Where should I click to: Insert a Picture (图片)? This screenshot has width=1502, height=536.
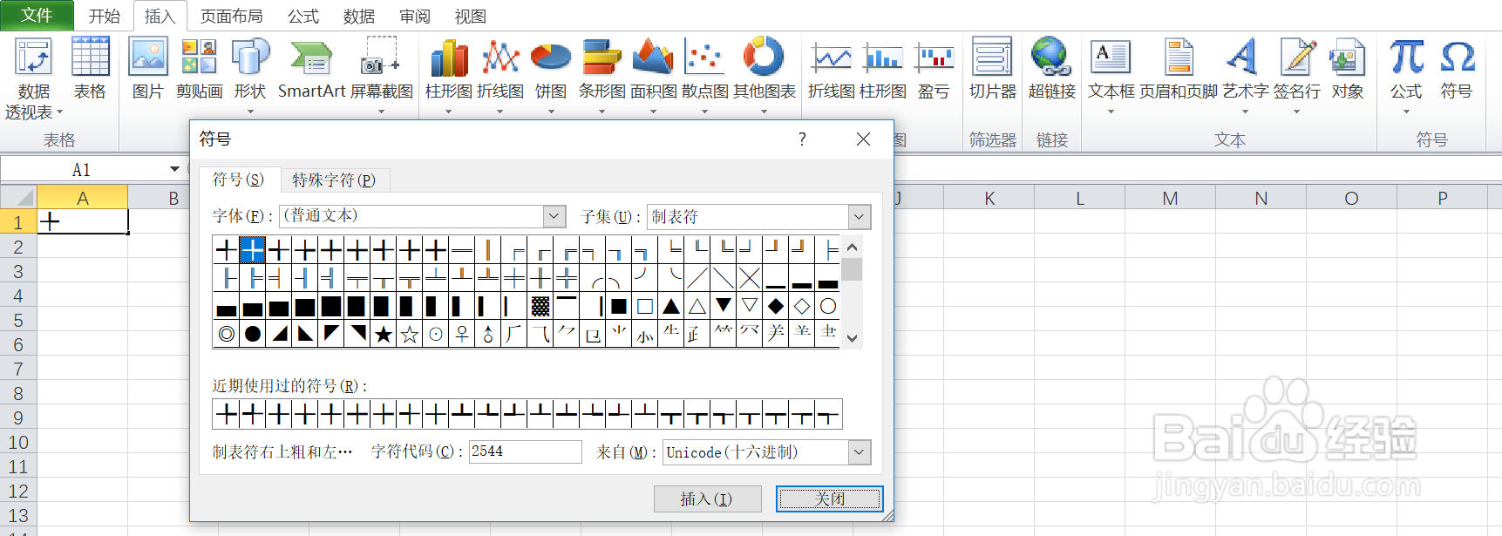pyautogui.click(x=147, y=70)
